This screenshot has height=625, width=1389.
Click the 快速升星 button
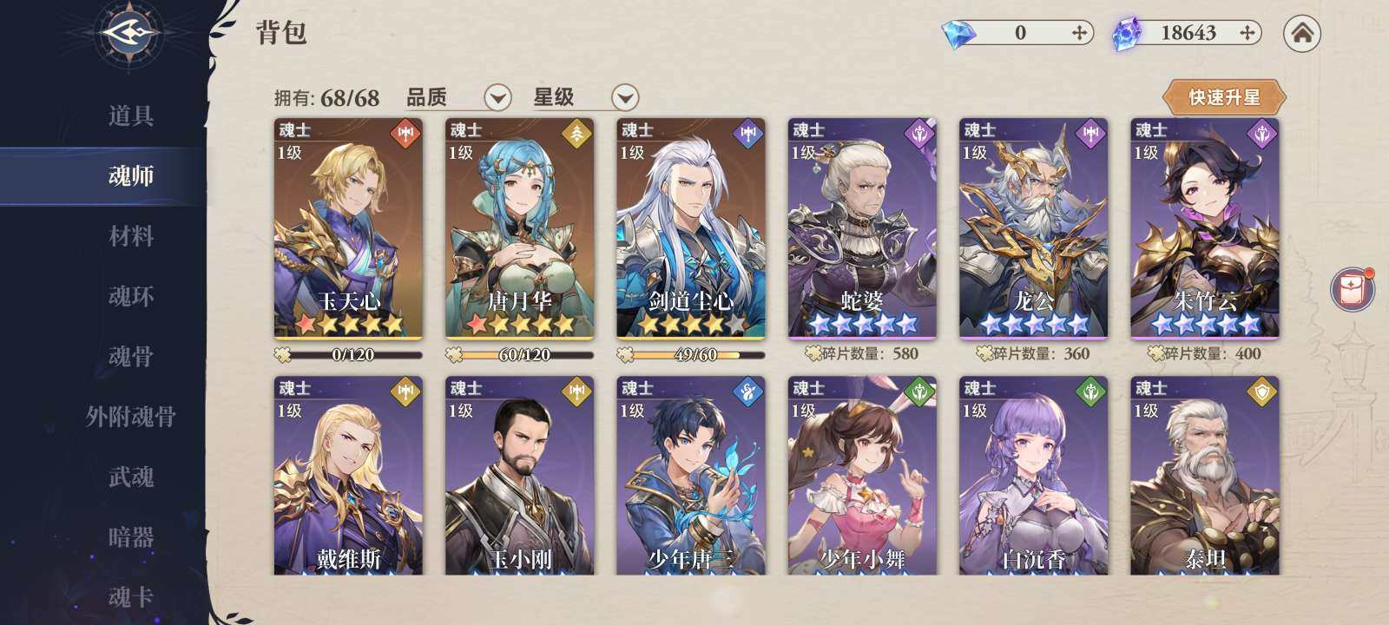click(1224, 97)
